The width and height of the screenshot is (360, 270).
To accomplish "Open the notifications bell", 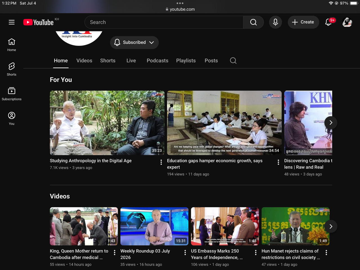I will pyautogui.click(x=328, y=22).
